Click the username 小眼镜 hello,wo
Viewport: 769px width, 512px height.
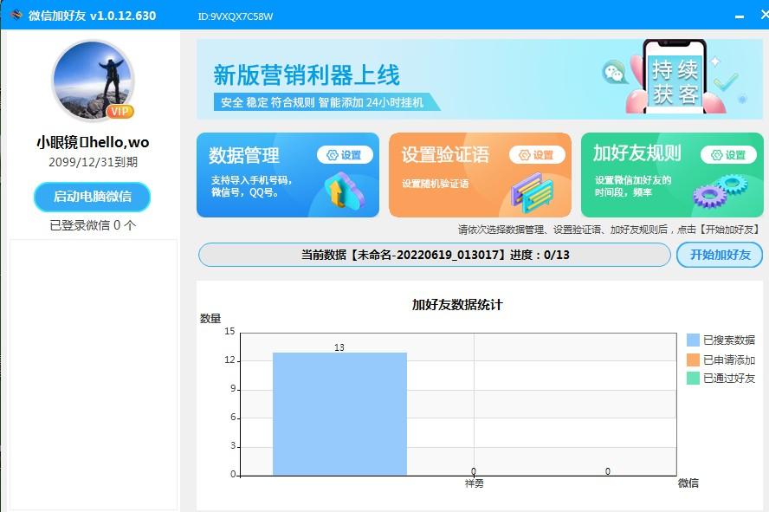pos(93,142)
